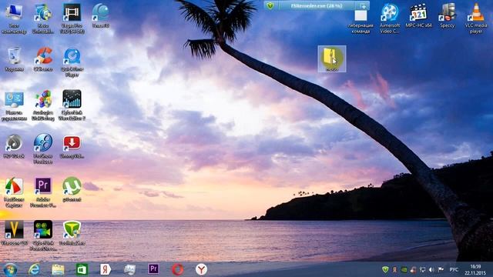493x277 pixels.
Task: Open the grey disc desktop shortcut
Action: (14, 146)
